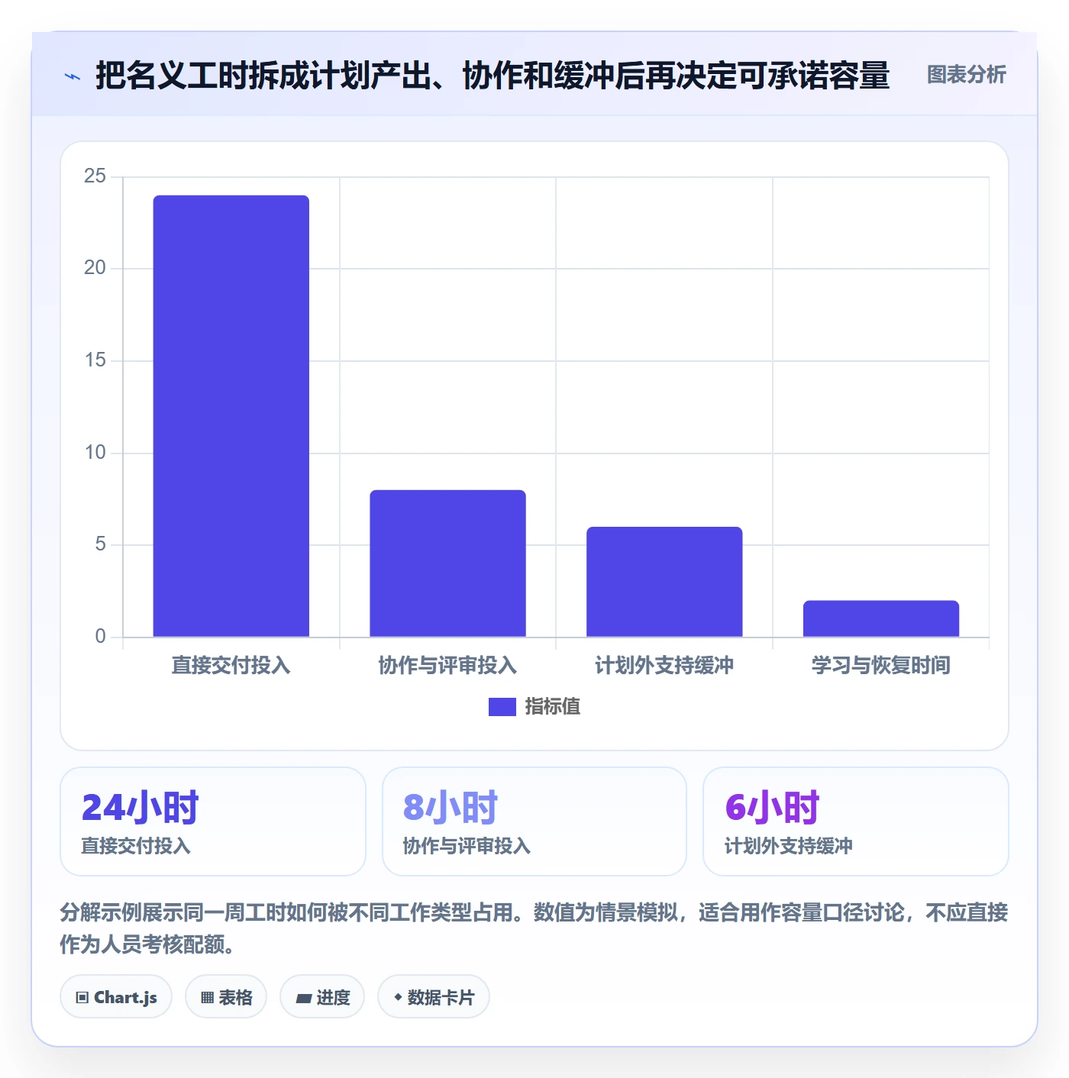This screenshot has height=1078, width=1069.
Task: Click the 协作与评审投入 caption under 8小时
Action: pos(467,846)
